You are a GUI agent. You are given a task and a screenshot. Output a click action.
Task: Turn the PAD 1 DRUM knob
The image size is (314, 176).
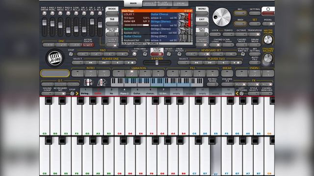[x=45, y=13]
